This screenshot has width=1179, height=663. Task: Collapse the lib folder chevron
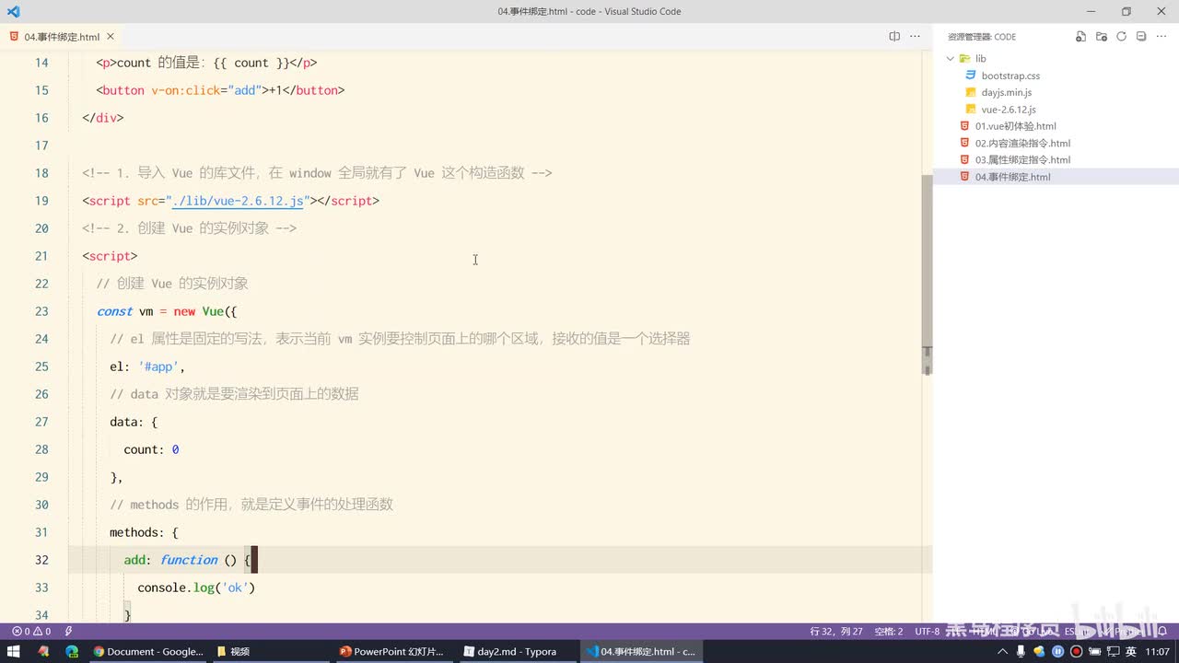tap(951, 59)
